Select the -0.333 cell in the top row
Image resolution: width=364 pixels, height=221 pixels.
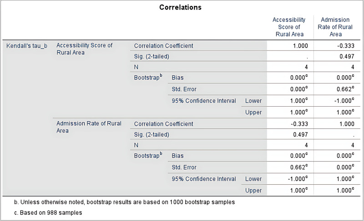346,46
